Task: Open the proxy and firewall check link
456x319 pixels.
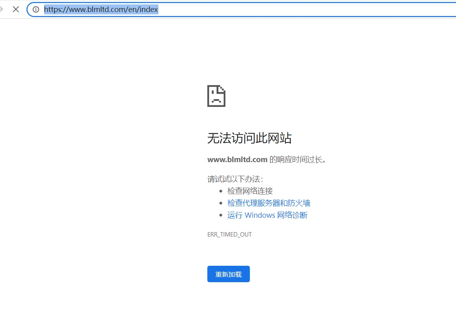Action: click(x=269, y=203)
